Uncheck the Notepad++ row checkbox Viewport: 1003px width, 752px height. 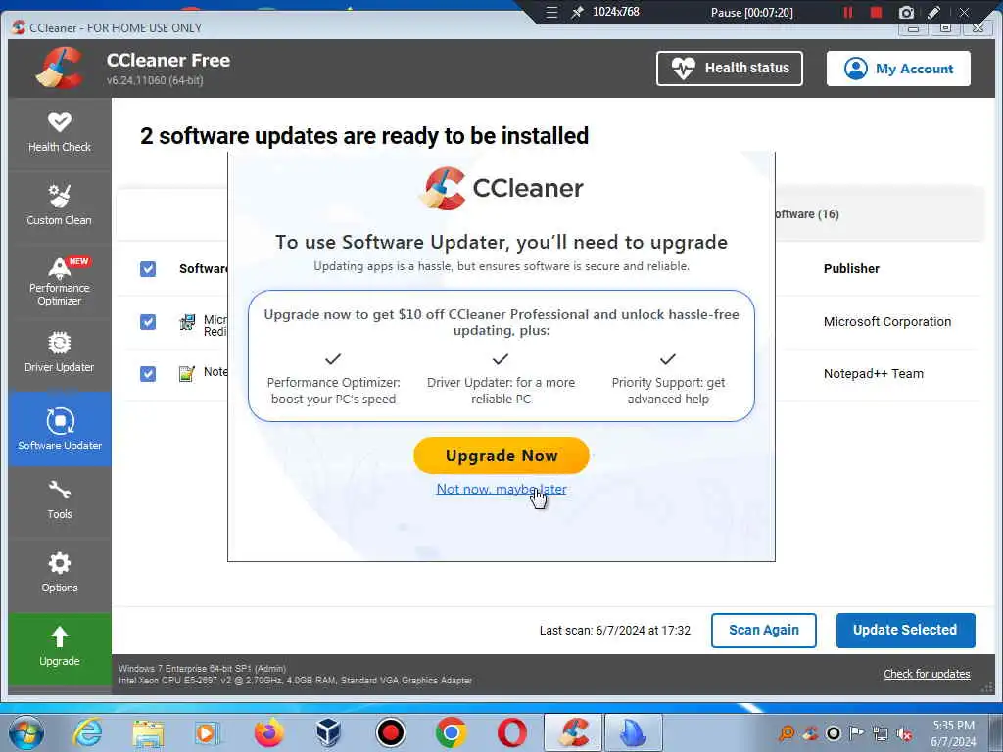point(148,373)
